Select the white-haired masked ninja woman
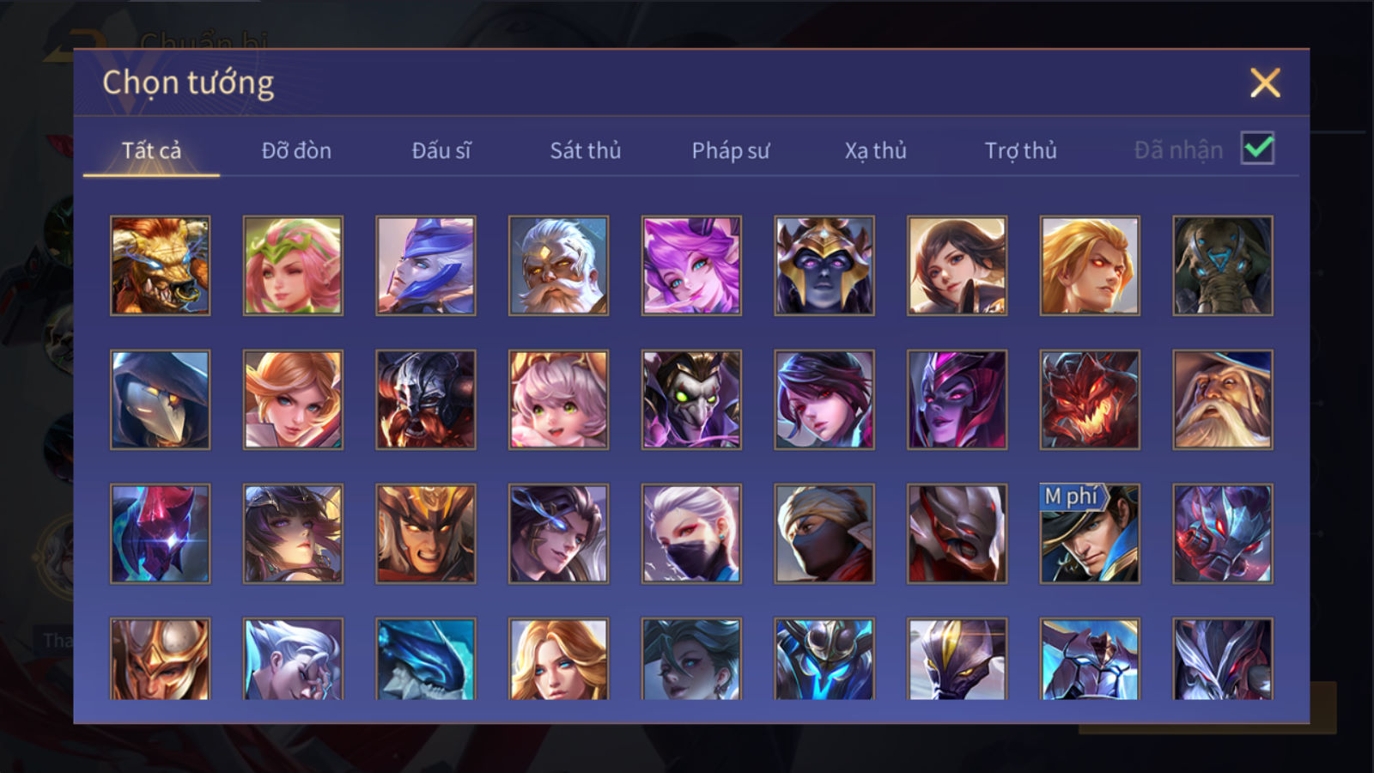 tap(691, 533)
